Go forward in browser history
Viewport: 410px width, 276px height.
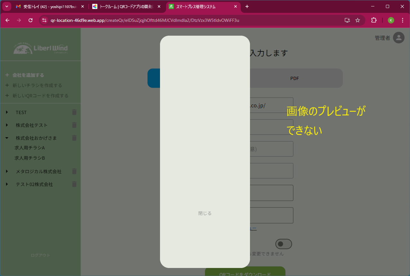pyautogui.click(x=19, y=20)
